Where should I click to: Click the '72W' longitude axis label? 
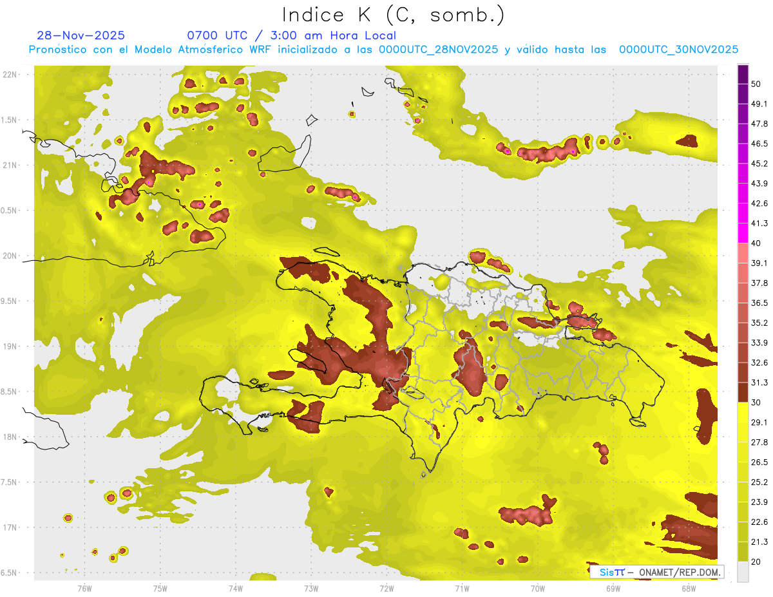(x=386, y=588)
